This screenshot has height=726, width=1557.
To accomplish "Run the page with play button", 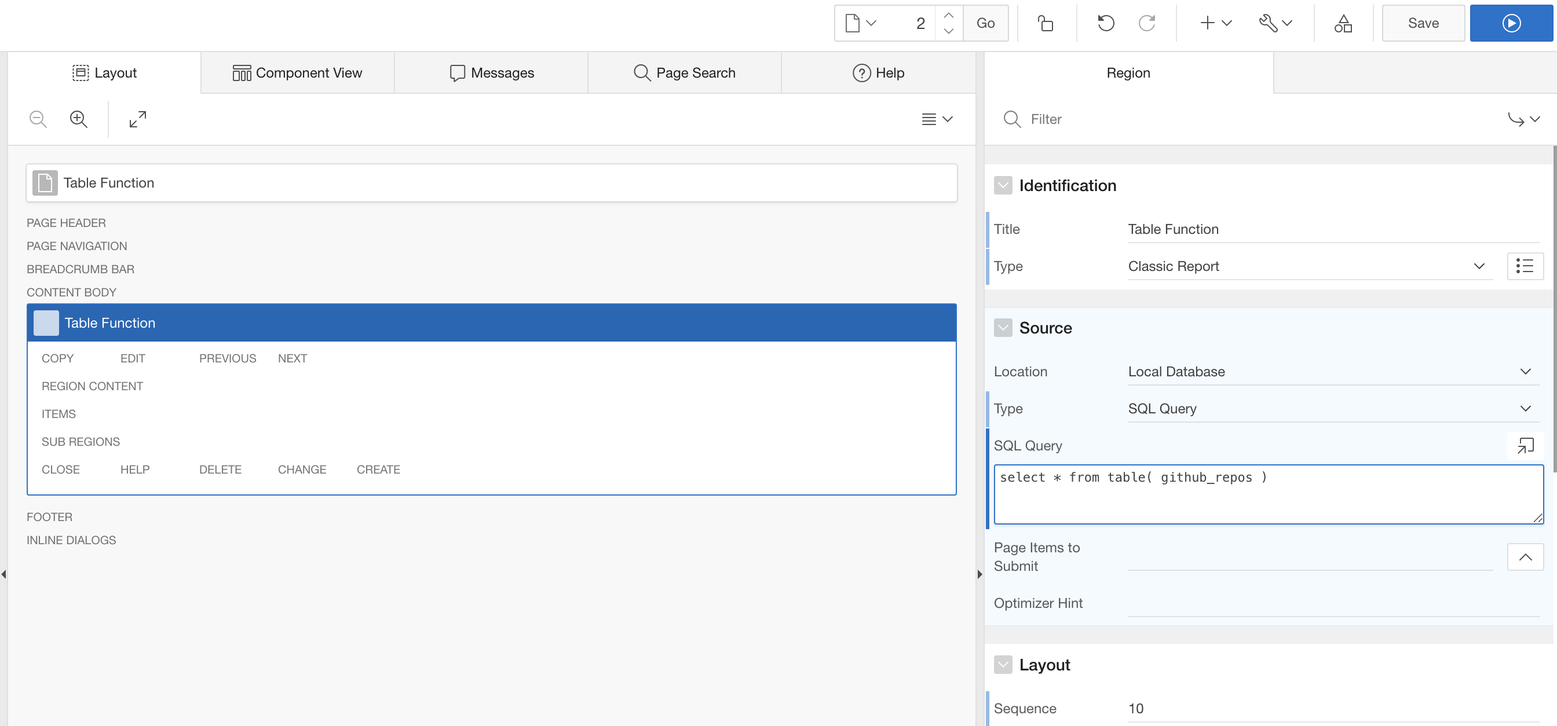I will point(1511,23).
